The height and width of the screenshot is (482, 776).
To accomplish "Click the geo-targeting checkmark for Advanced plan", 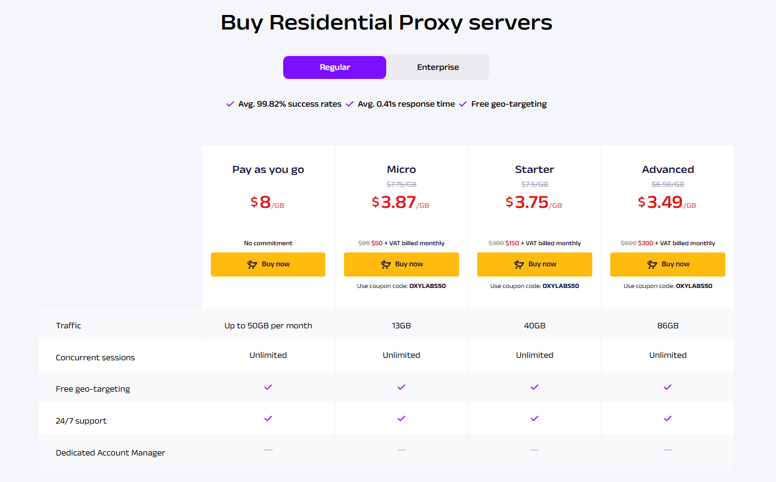I will tap(668, 387).
